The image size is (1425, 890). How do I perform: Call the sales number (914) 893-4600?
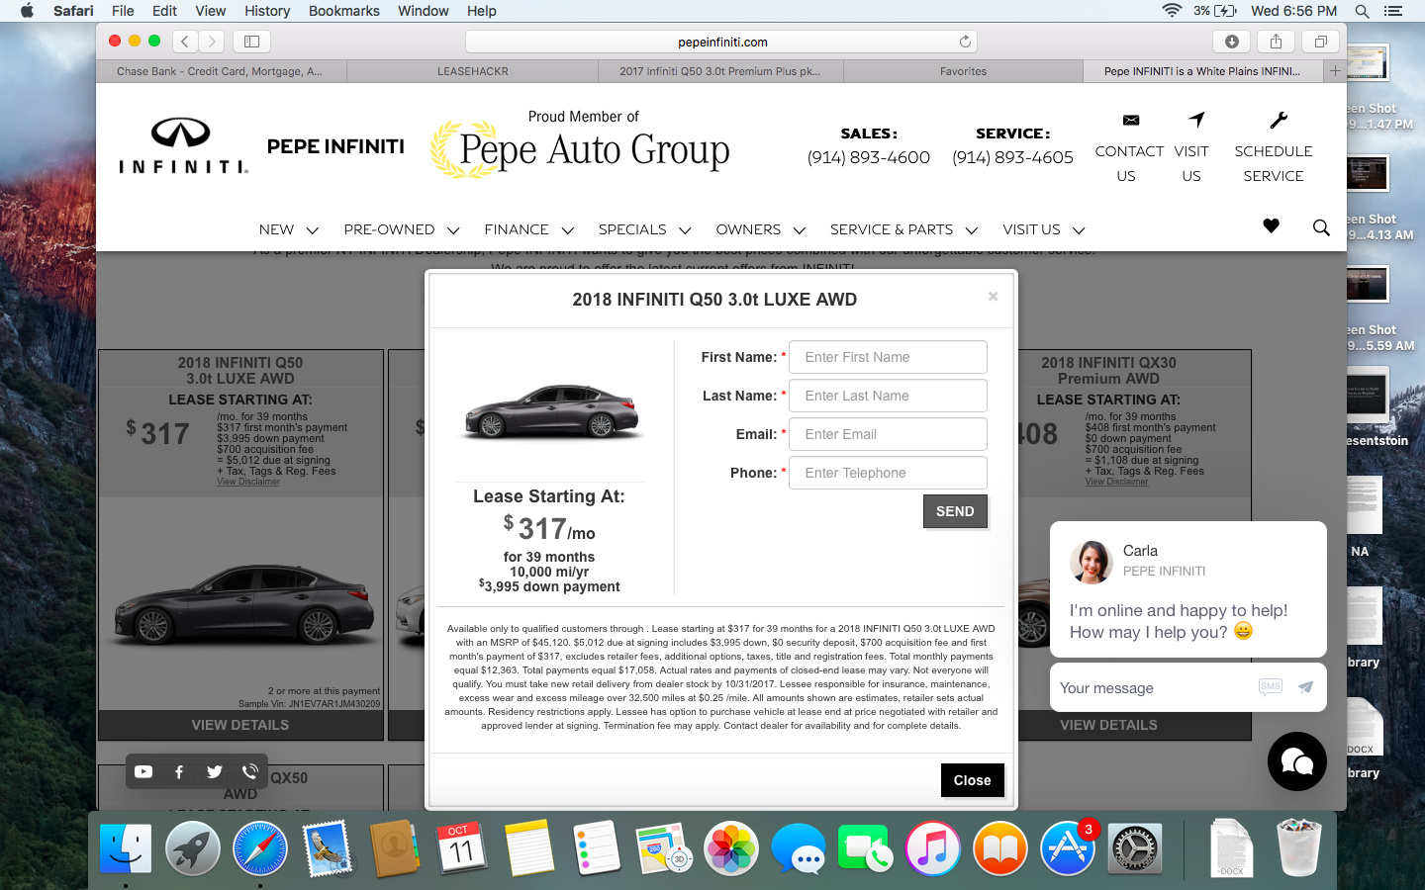869,157
